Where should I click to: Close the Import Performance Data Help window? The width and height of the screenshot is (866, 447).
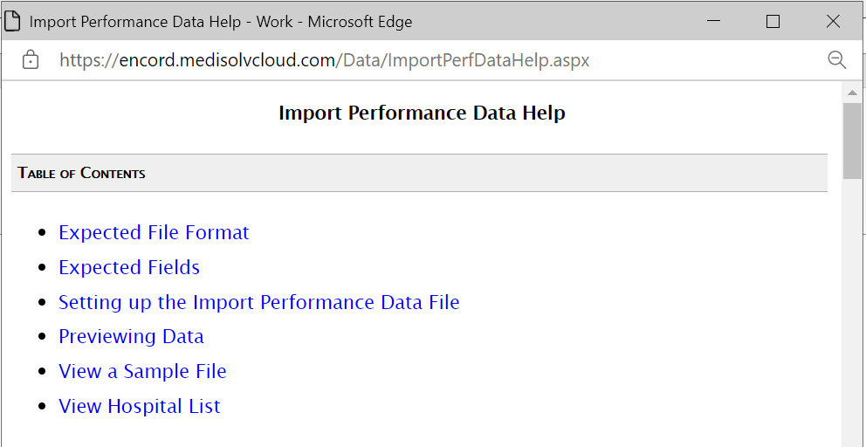[x=833, y=22]
